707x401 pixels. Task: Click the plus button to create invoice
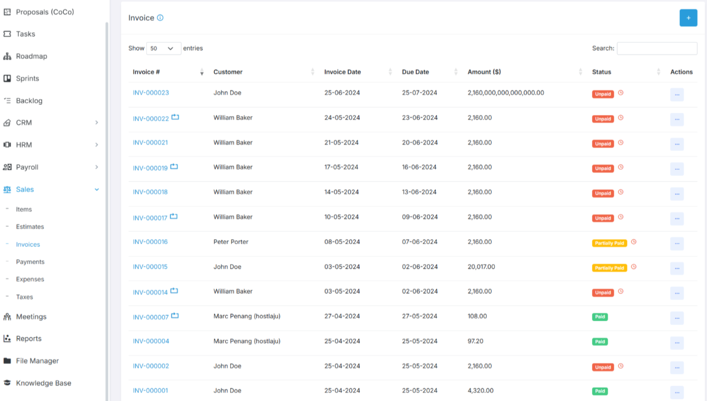(x=688, y=18)
